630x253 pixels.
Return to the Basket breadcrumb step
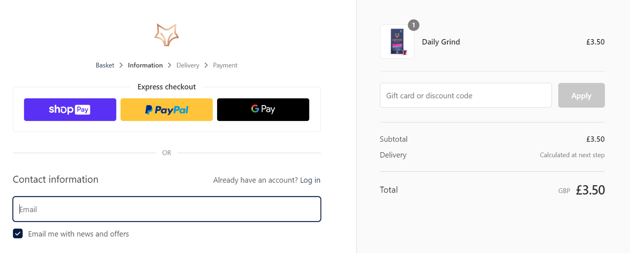pyautogui.click(x=105, y=65)
